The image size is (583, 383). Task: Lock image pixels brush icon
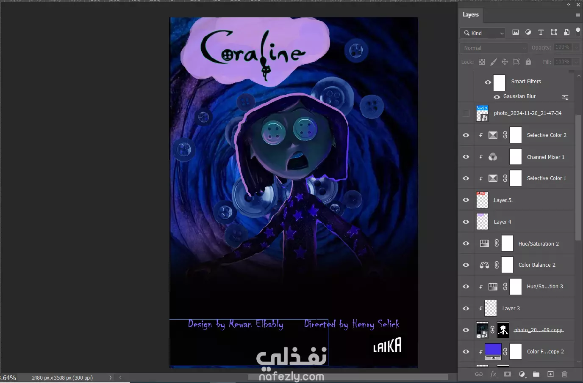tap(493, 62)
